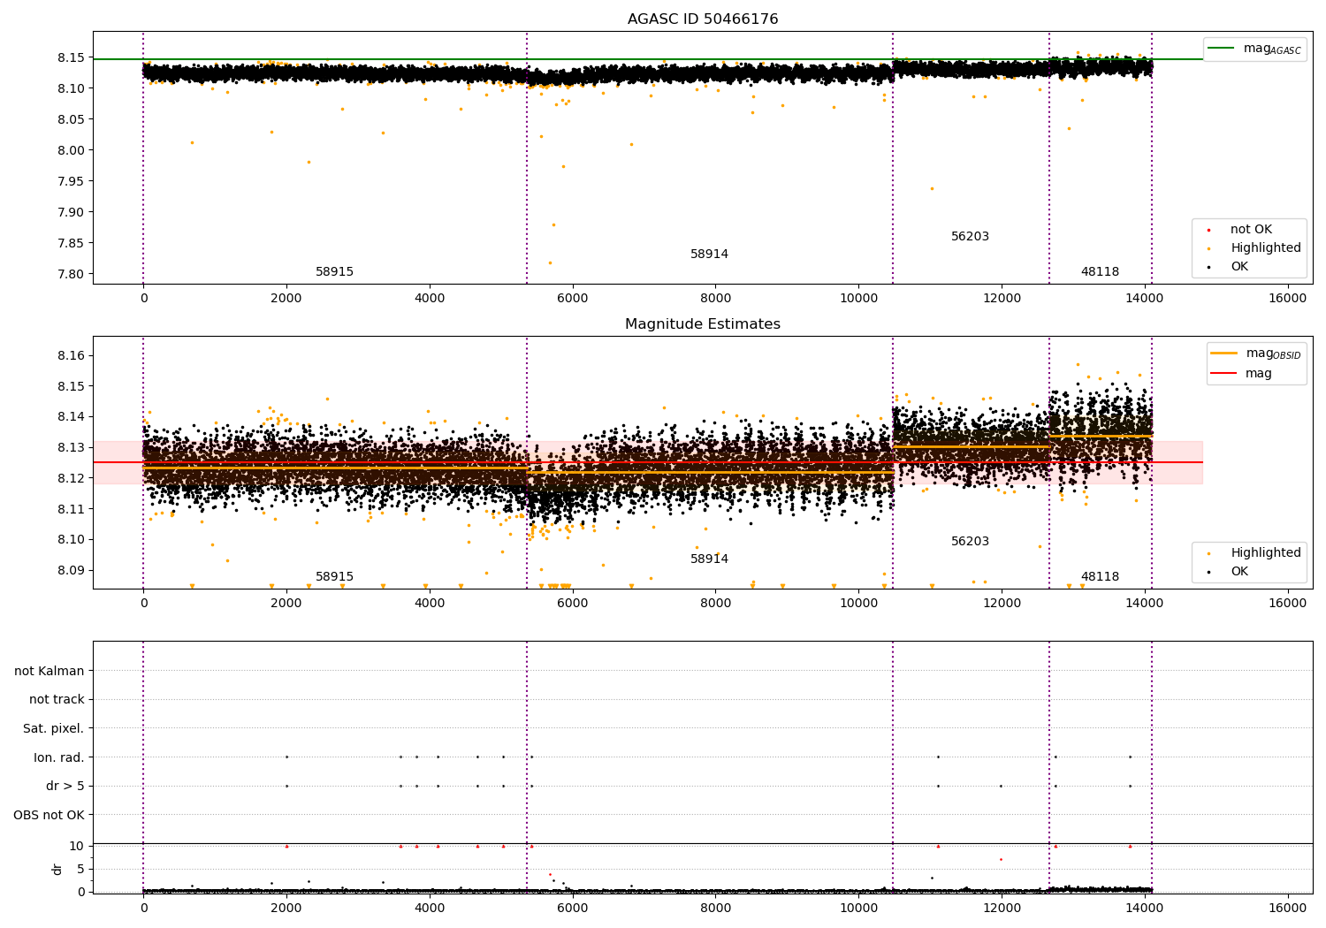Click the red 'not OK' legend marker
1326x928 pixels.
(x=1208, y=230)
